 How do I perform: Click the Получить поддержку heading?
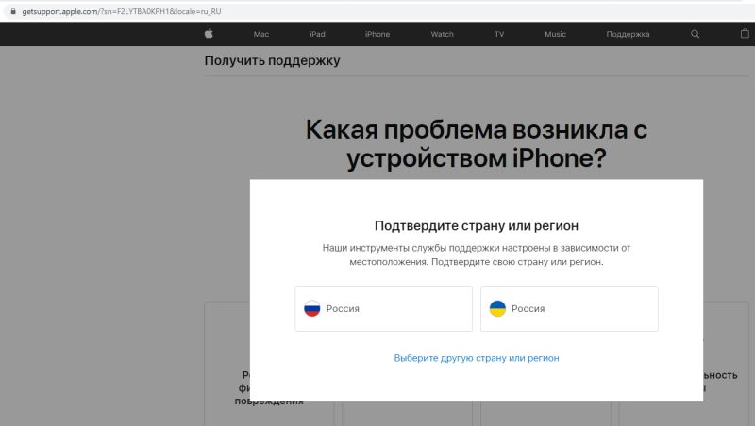point(272,60)
